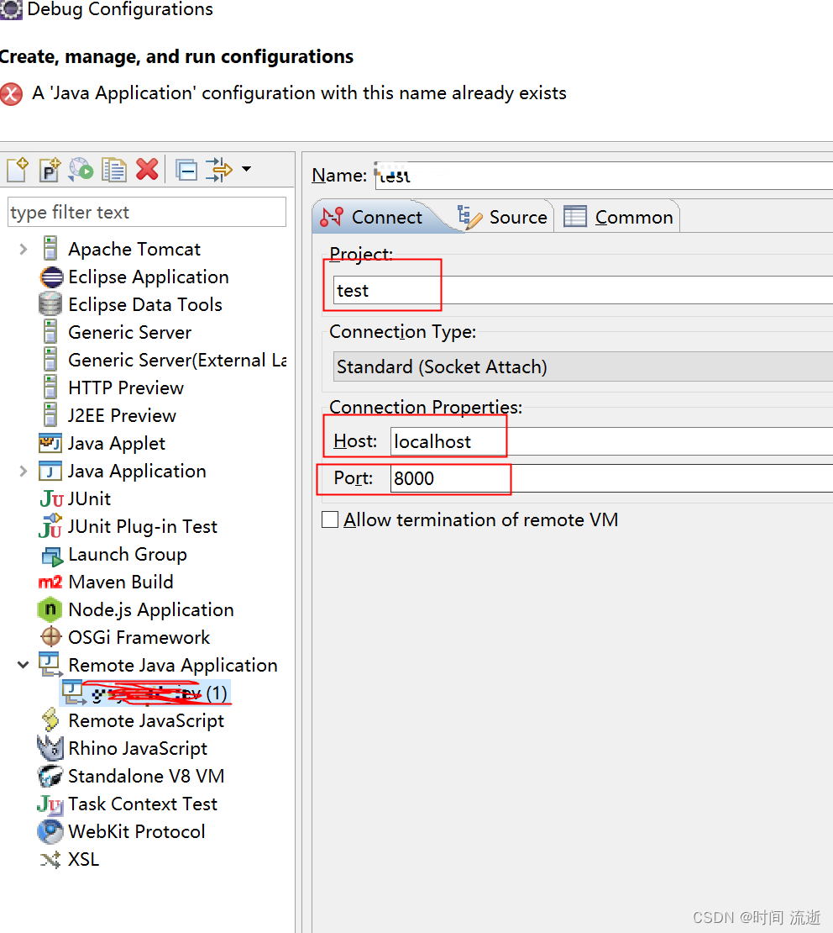Screen dimensions: 833x933
Task: Click the 'Task Context Test' label
Action: point(143,804)
